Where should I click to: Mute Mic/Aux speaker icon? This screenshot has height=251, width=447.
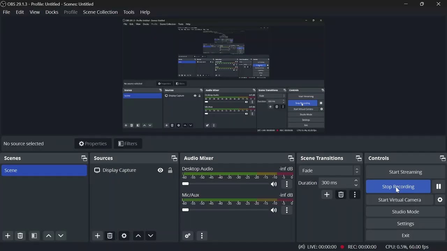point(274,210)
